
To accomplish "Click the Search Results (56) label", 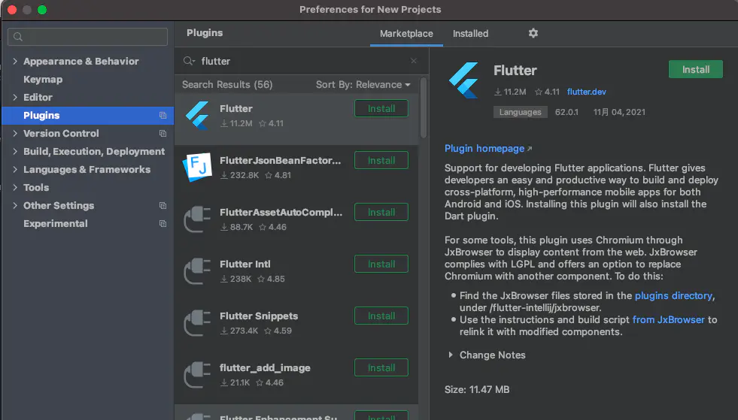I will point(227,85).
